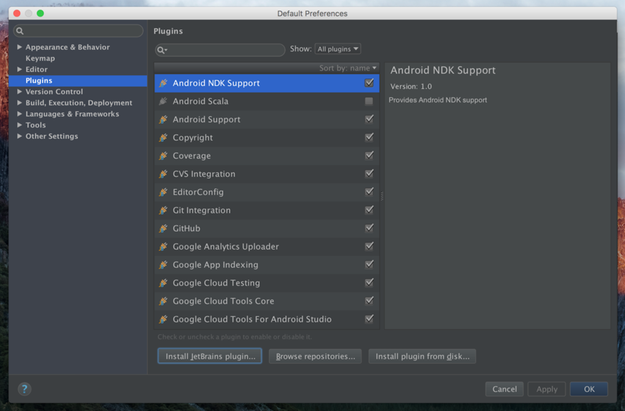Click the Android NDK Support plugin icon
This screenshot has width=625, height=411.
pyautogui.click(x=163, y=83)
